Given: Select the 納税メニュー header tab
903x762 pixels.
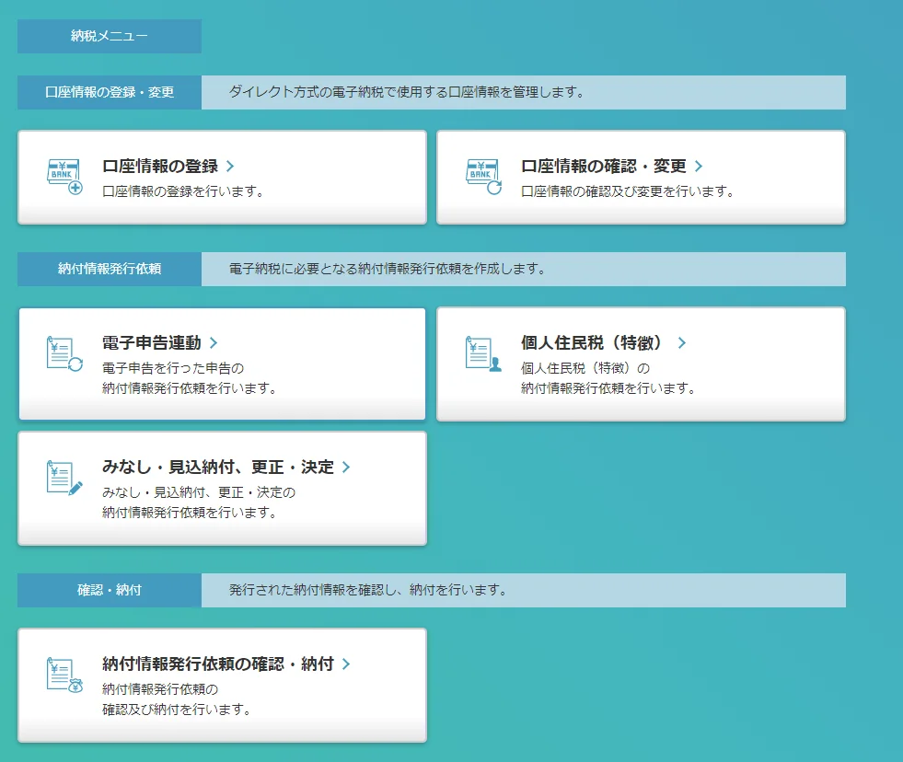Looking at the screenshot, I should [110, 36].
